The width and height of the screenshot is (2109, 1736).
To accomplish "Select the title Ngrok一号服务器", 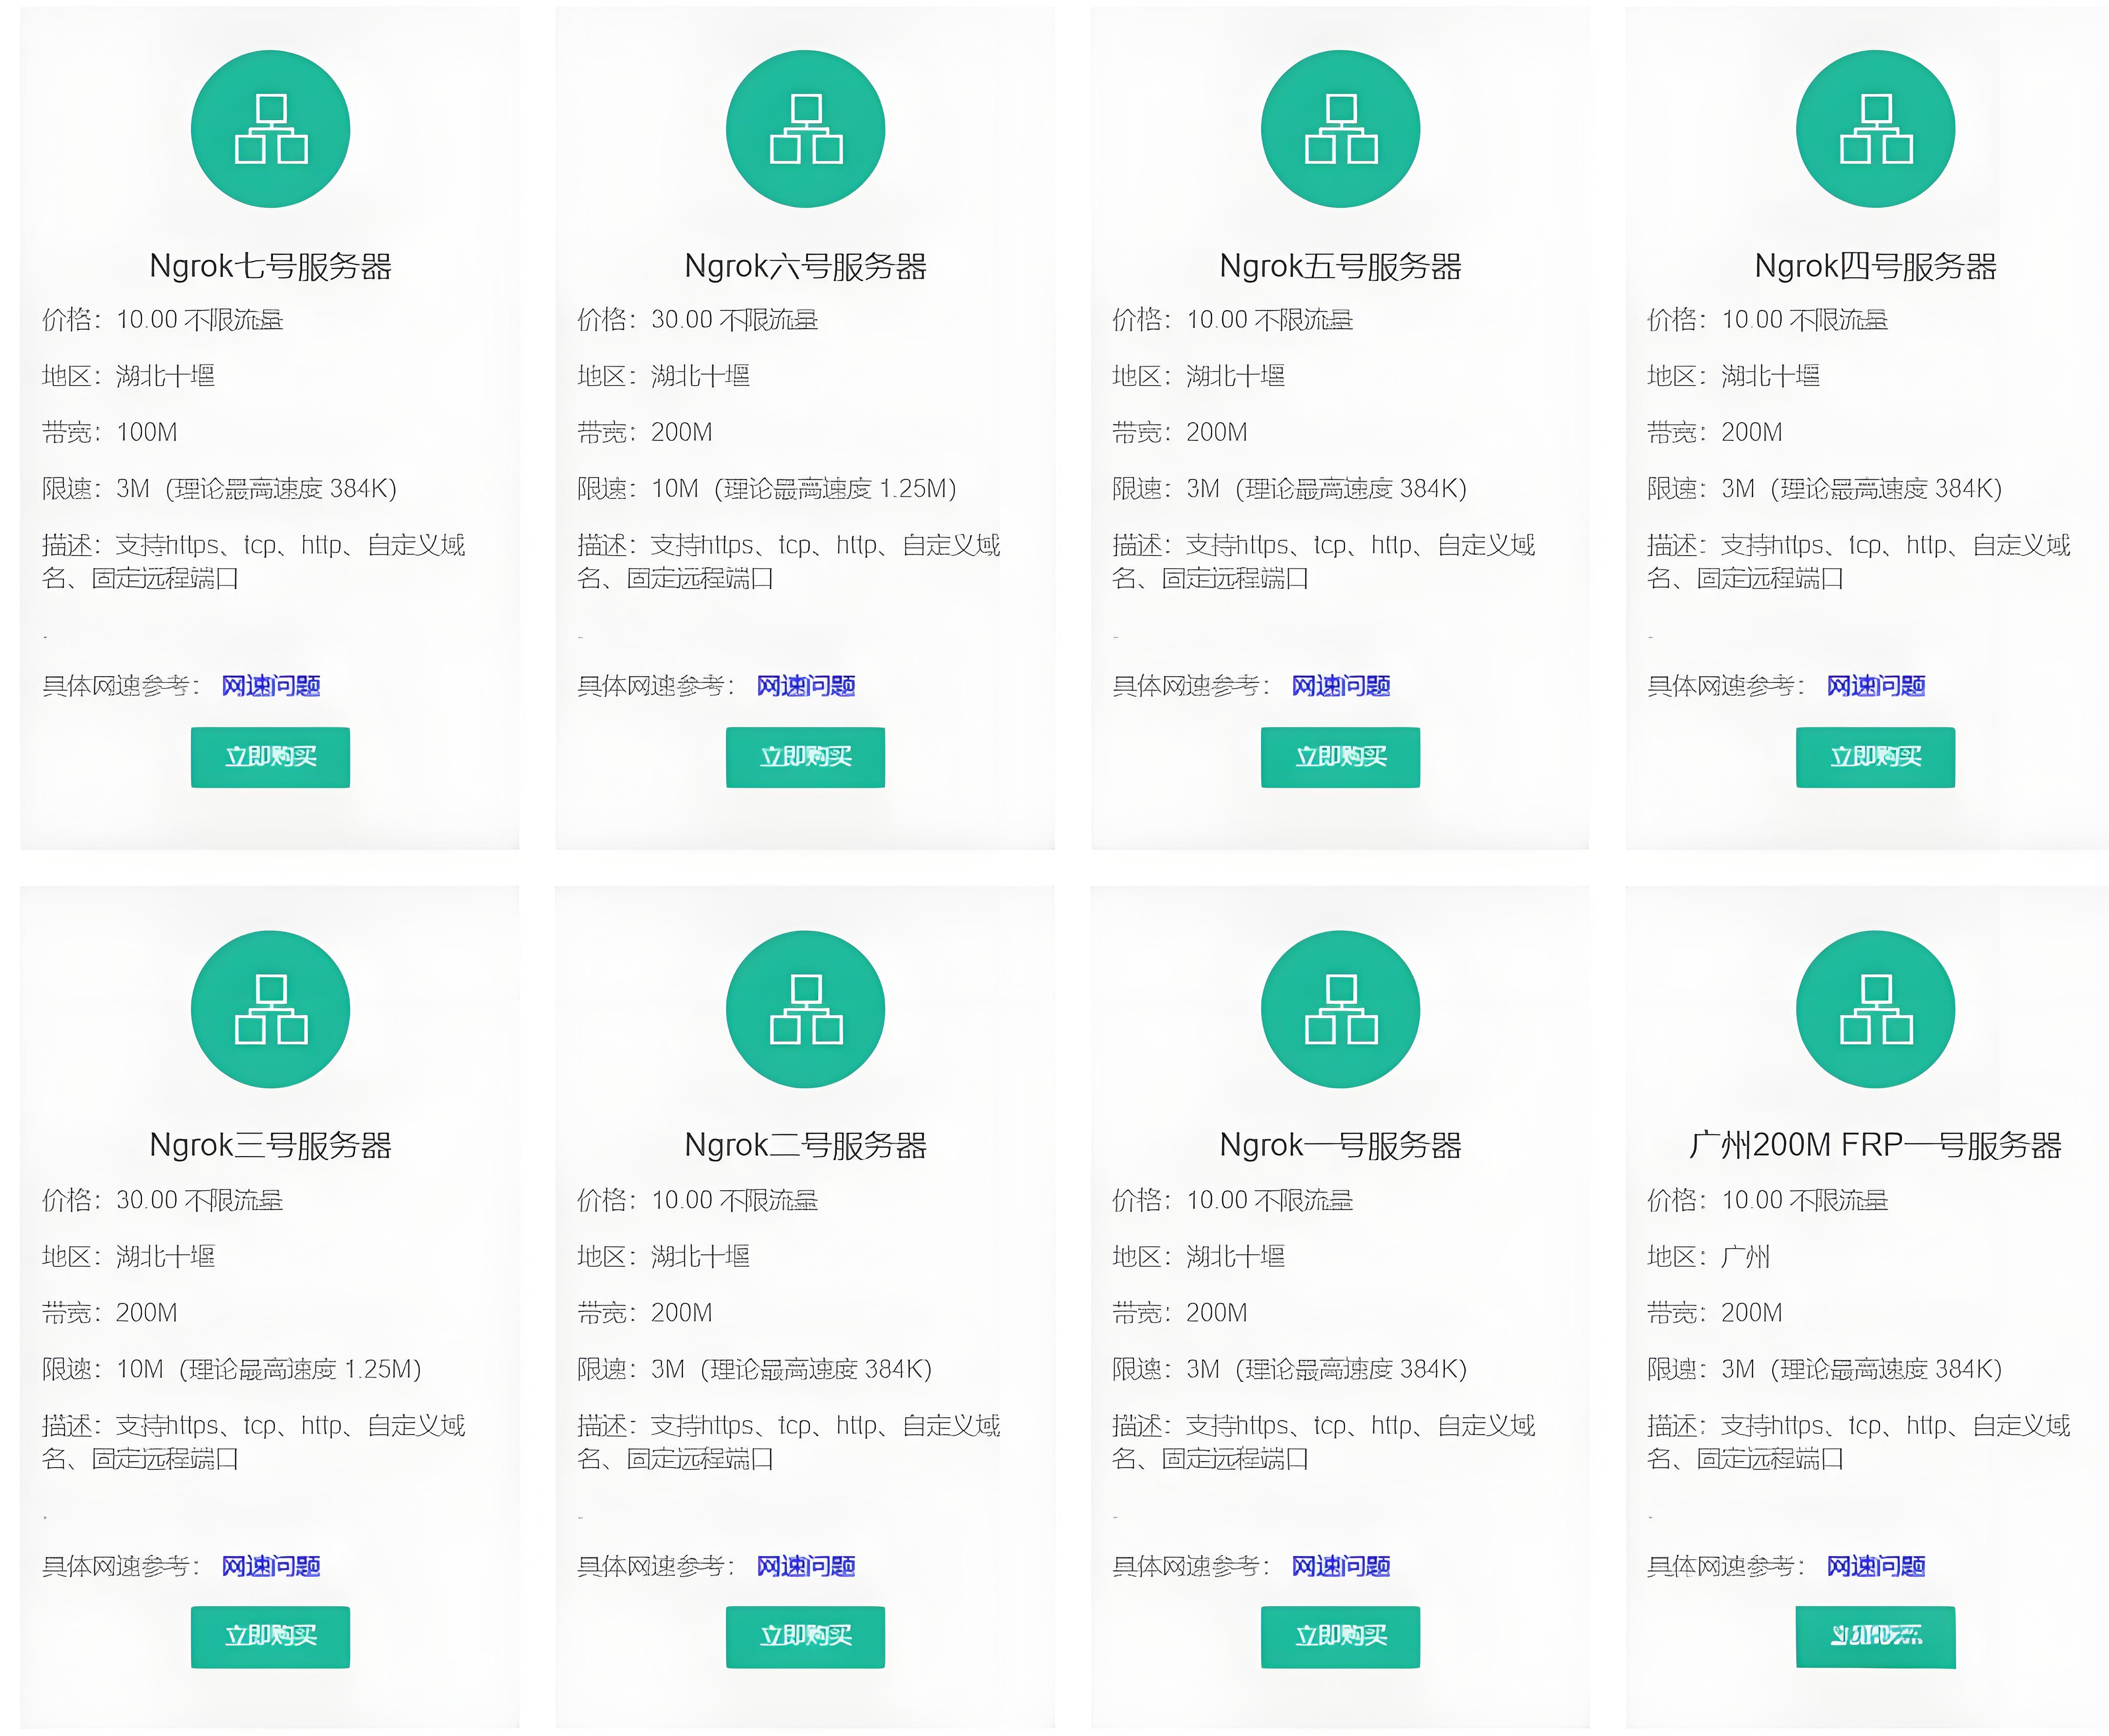I will click(1340, 1145).
